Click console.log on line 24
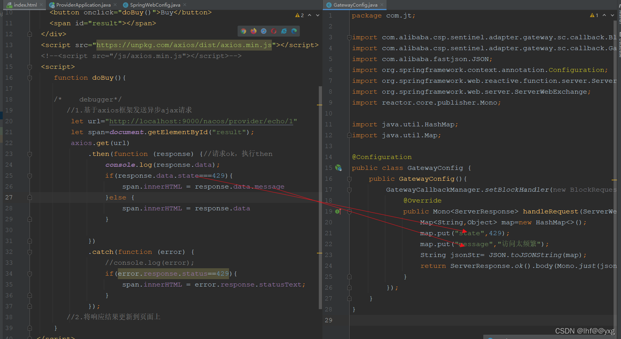Image resolution: width=621 pixels, height=339 pixels. click(x=128, y=165)
